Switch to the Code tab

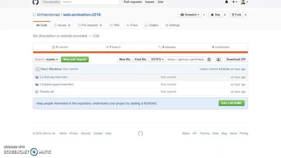click(42, 25)
